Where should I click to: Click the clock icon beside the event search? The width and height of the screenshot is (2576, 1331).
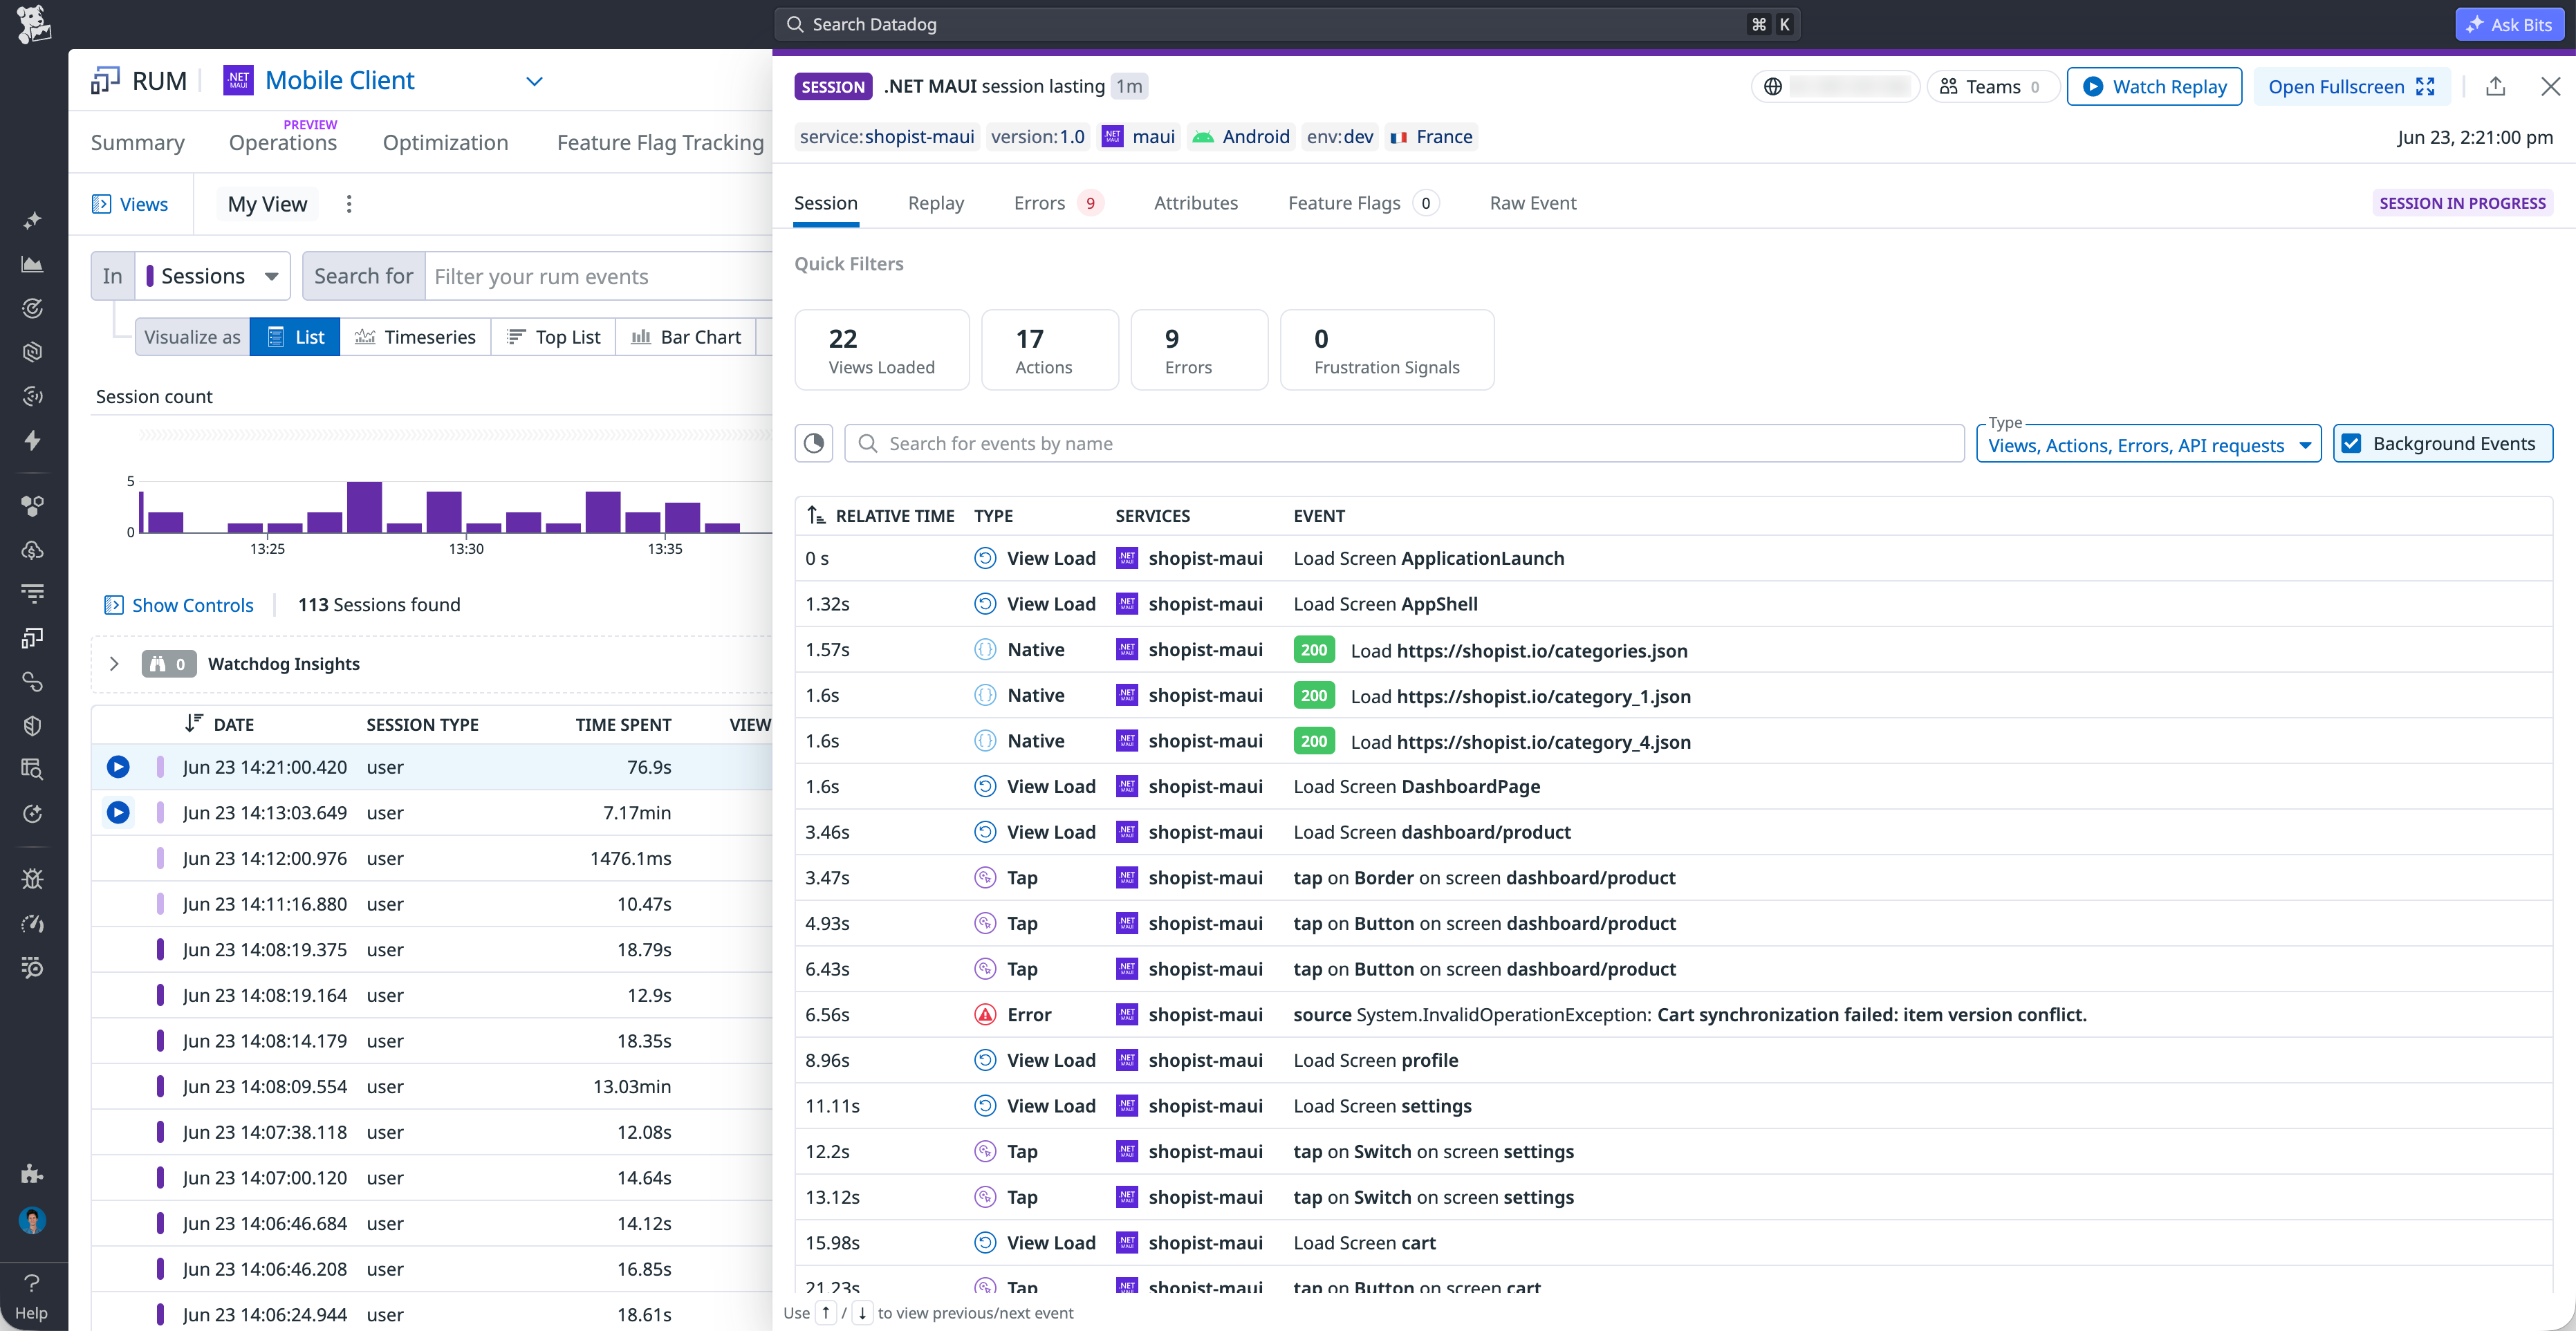pyautogui.click(x=814, y=443)
